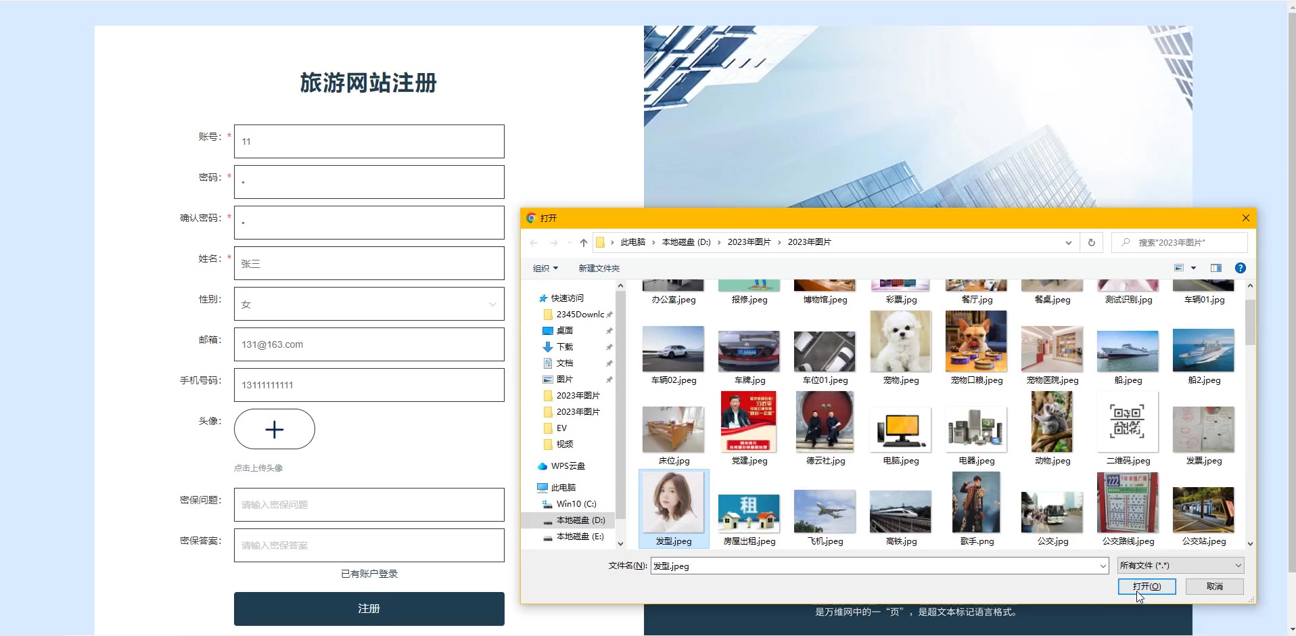The height and width of the screenshot is (636, 1296).
Task: Close the 打开 file dialog
Action: coord(1245,218)
